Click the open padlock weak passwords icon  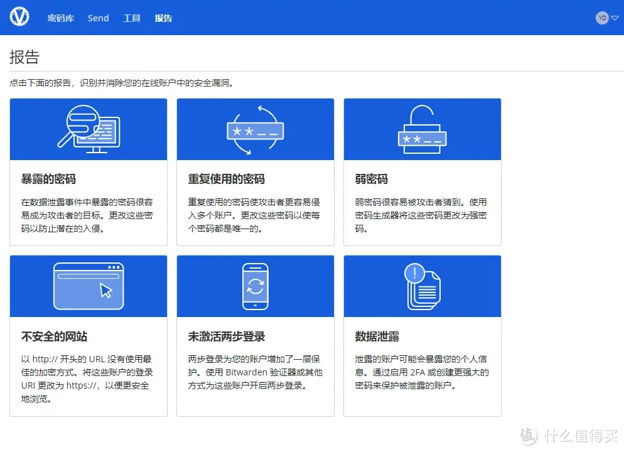click(x=422, y=129)
